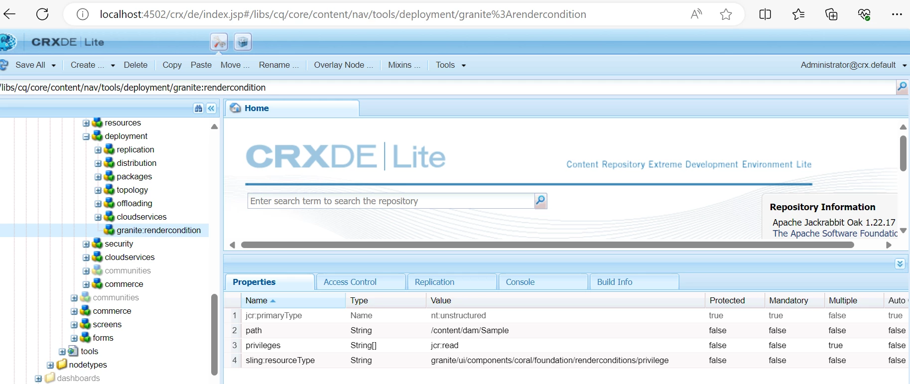Run repository search magnifier button
The width and height of the screenshot is (910, 384).
[540, 201]
